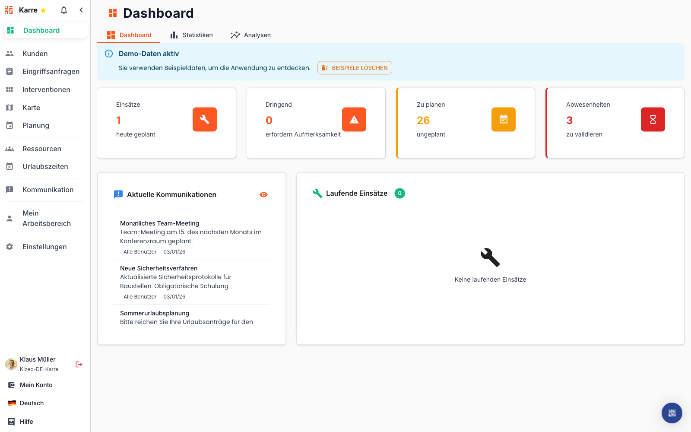Image resolution: width=691 pixels, height=432 pixels.
Task: Click the notification bell icon
Action: 63,10
